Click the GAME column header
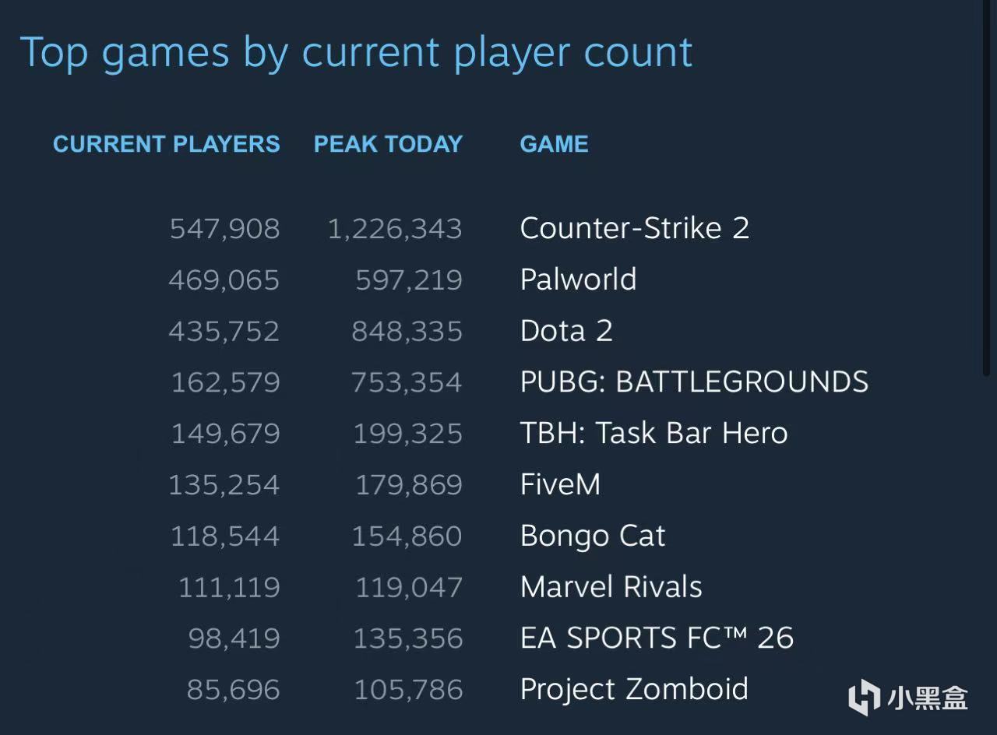This screenshot has height=735, width=997. tap(554, 144)
